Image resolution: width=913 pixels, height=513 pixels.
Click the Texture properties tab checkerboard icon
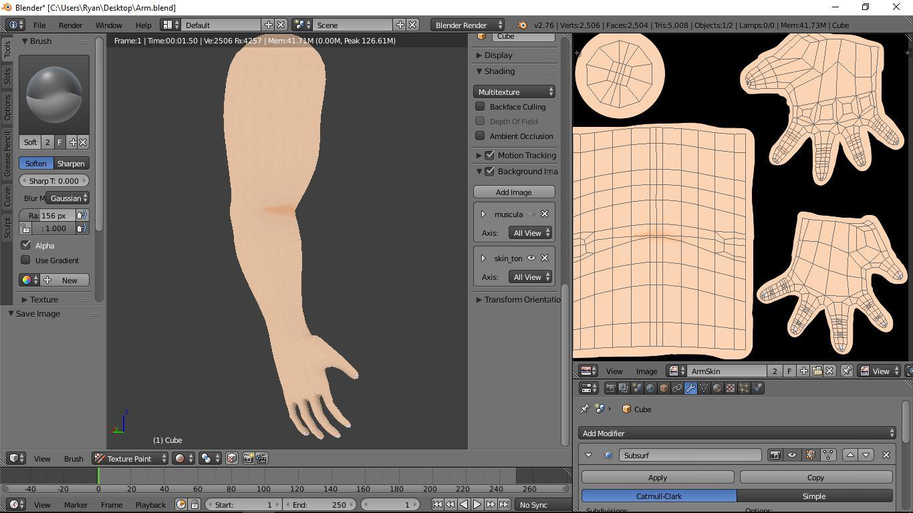tap(731, 388)
